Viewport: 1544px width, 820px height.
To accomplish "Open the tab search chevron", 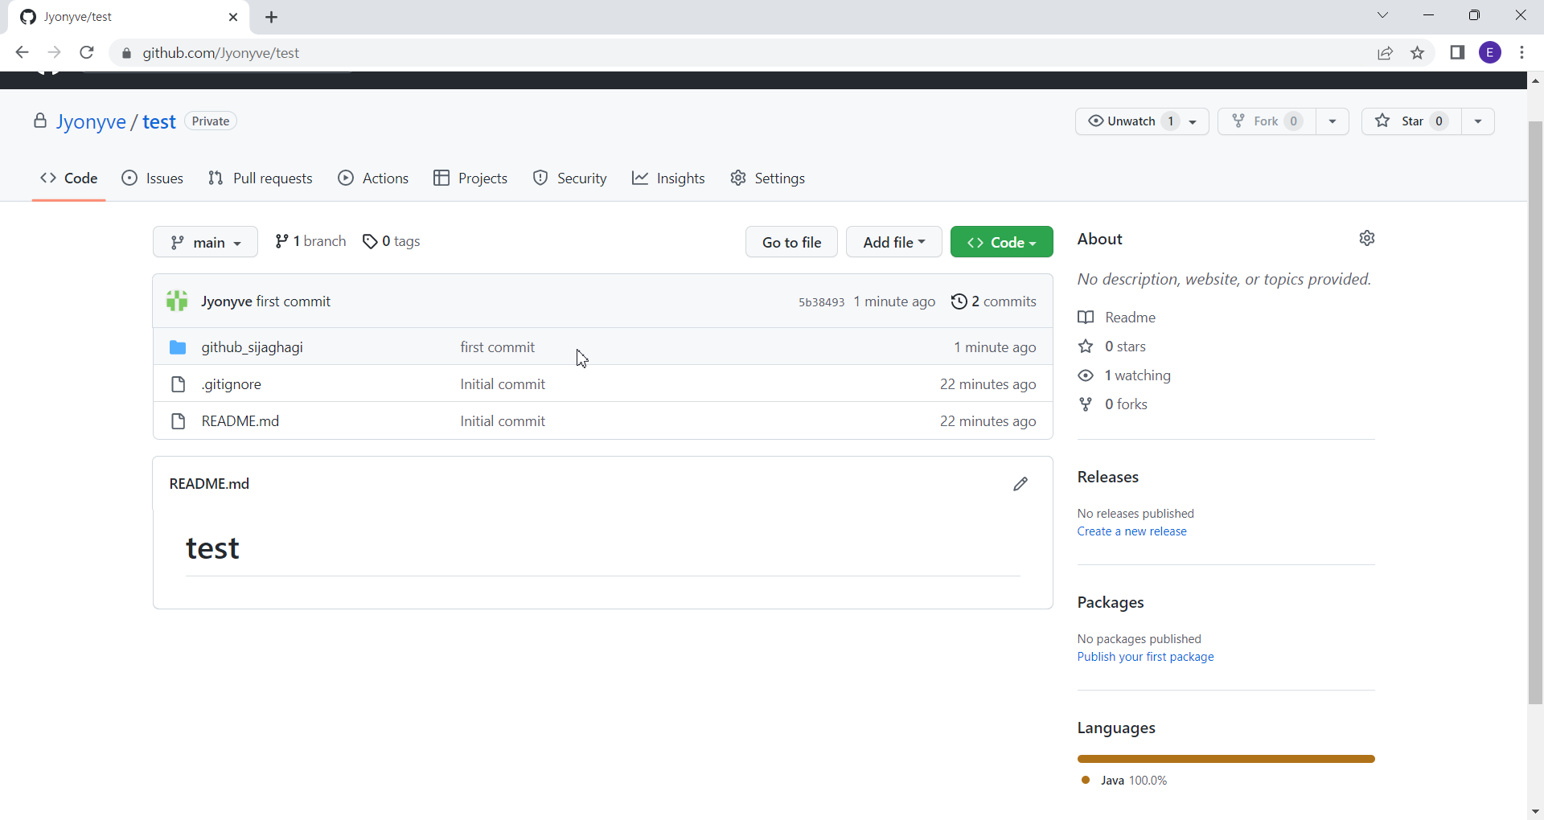I will click(x=1382, y=15).
